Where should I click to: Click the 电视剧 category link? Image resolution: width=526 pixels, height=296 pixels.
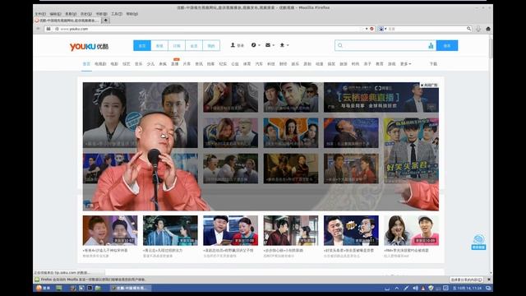tap(100, 64)
